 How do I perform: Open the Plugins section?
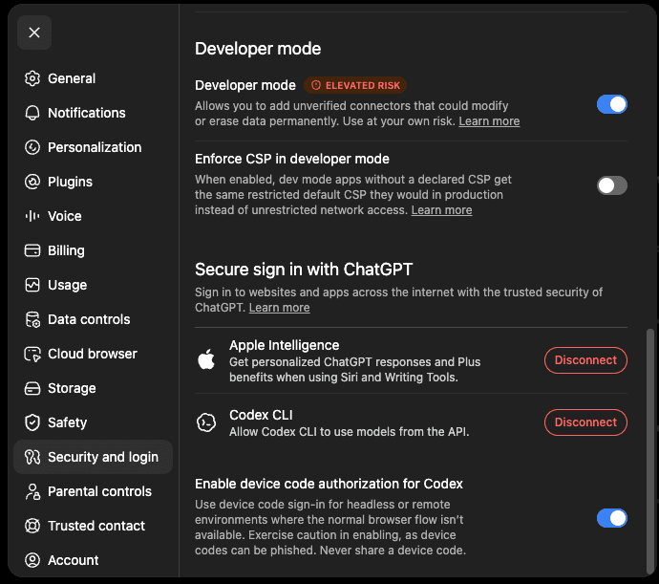[93, 182]
